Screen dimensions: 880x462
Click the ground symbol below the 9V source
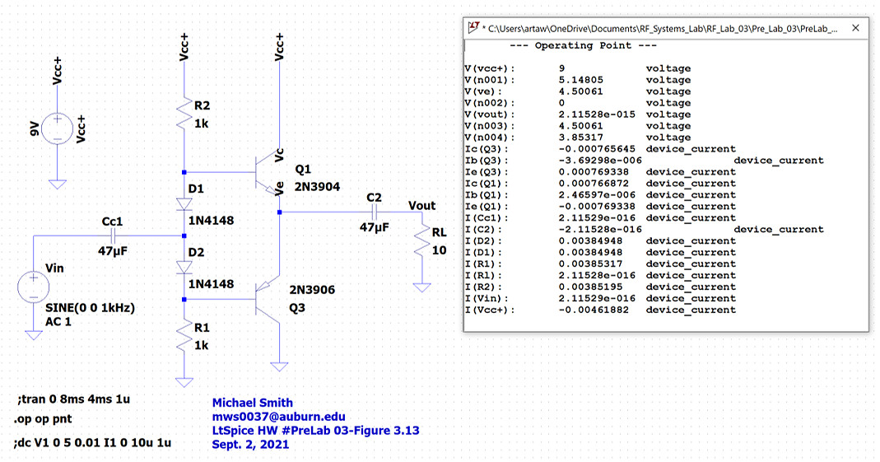click(x=58, y=184)
